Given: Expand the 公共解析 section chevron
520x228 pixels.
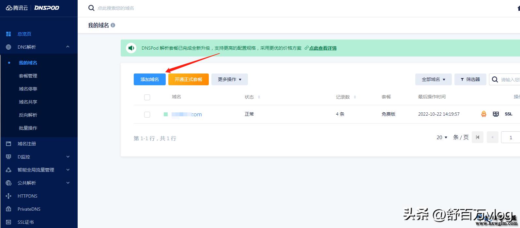Looking at the screenshot, I should [x=68, y=183].
